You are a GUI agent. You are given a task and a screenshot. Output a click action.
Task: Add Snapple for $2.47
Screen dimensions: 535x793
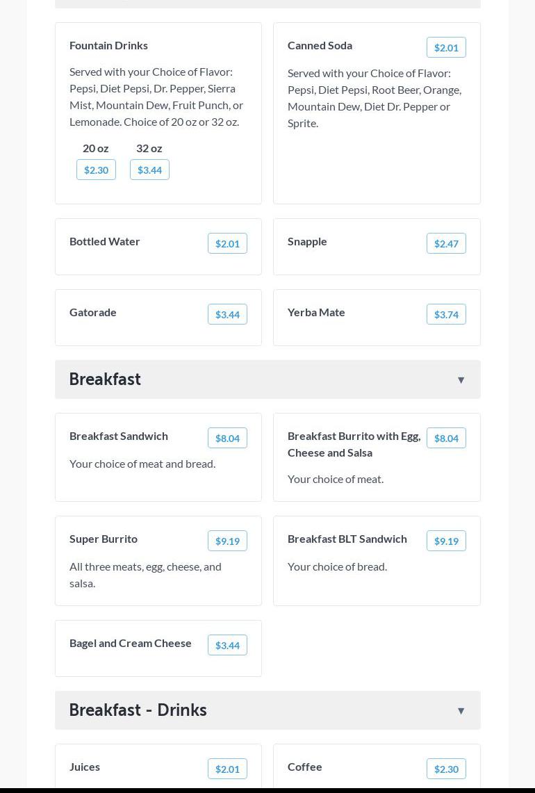coord(446,243)
